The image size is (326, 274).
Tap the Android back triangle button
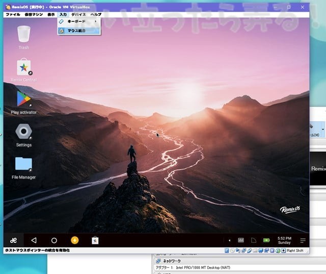pos(34,240)
